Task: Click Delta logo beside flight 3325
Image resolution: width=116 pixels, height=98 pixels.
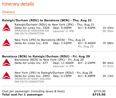Action: (x=7, y=27)
